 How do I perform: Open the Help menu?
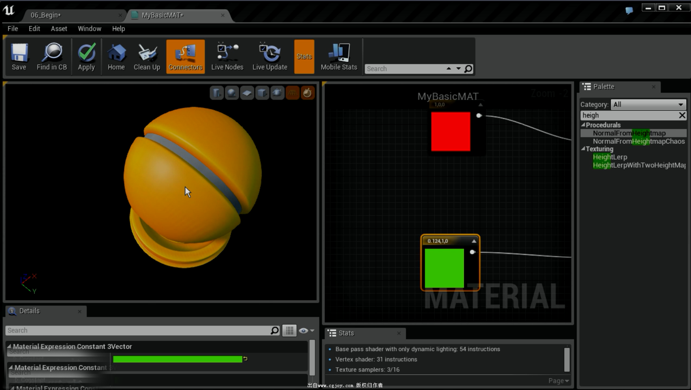[x=119, y=29]
